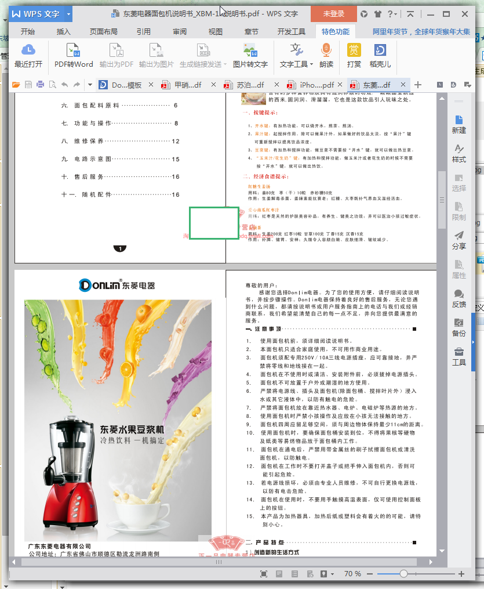Open the 最近打开 recent files cloud icon
The width and height of the screenshot is (484, 589).
[28, 56]
